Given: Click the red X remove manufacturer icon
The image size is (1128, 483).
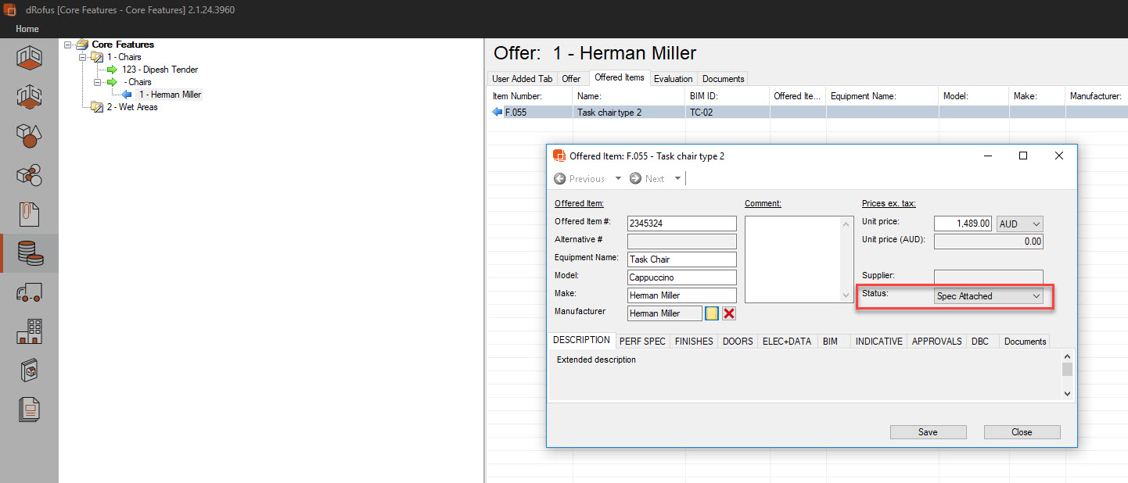Looking at the screenshot, I should 729,313.
